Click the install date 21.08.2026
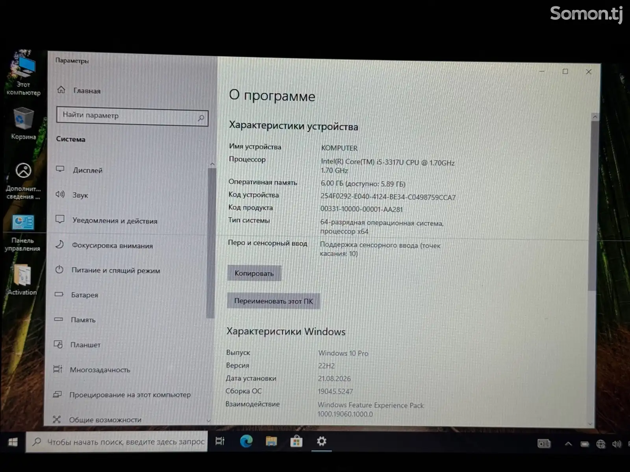 pyautogui.click(x=334, y=379)
